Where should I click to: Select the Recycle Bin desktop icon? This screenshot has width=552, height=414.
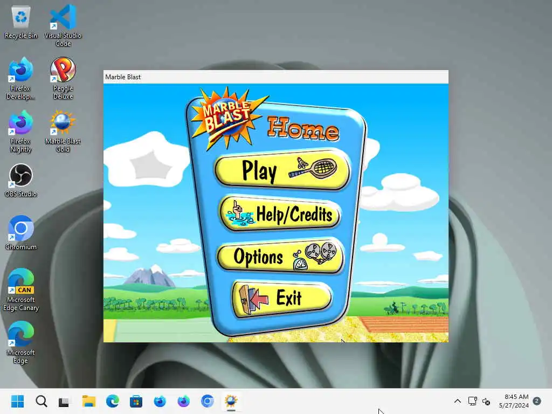(x=21, y=22)
